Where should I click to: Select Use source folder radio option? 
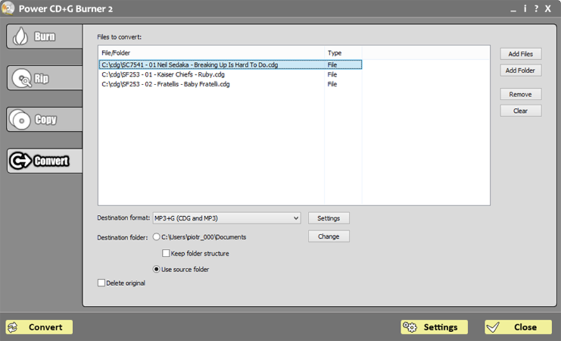pyautogui.click(x=156, y=269)
